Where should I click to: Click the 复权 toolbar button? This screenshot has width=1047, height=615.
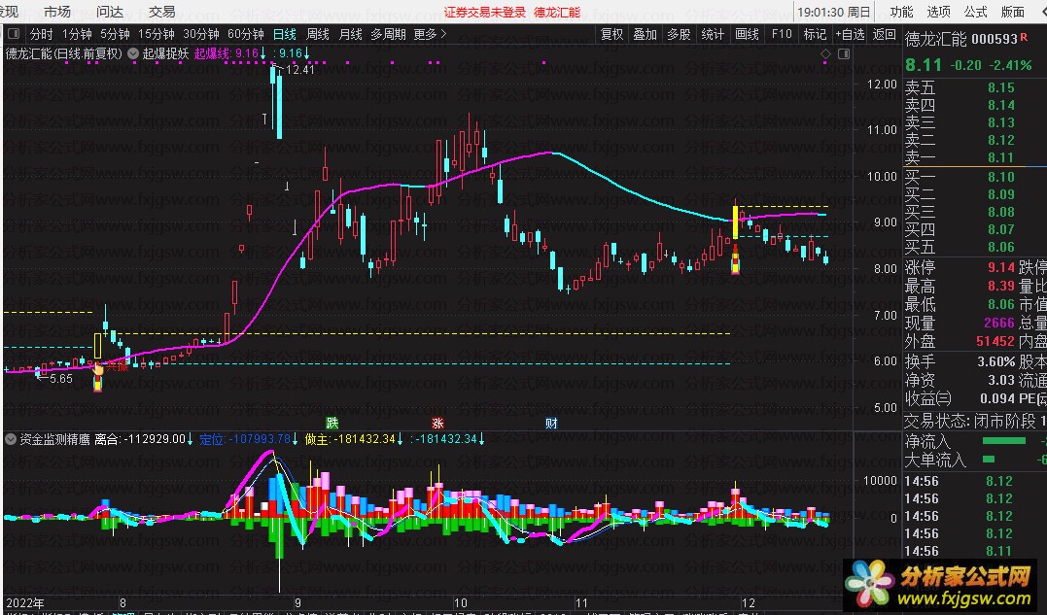pyautogui.click(x=611, y=33)
